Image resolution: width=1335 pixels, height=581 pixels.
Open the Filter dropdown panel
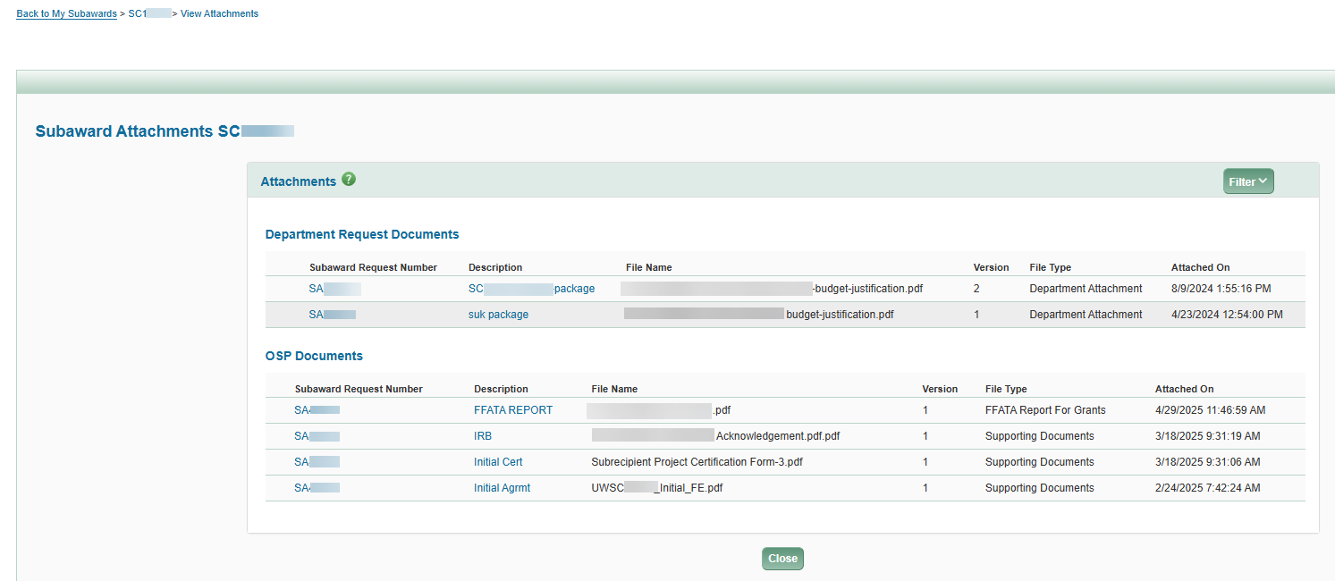click(x=1248, y=181)
